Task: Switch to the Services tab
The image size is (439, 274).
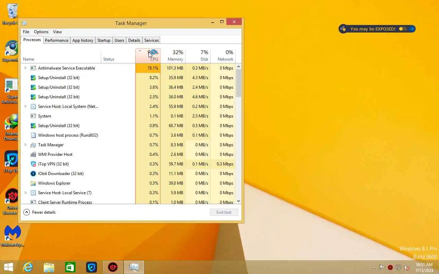Action: click(151, 40)
